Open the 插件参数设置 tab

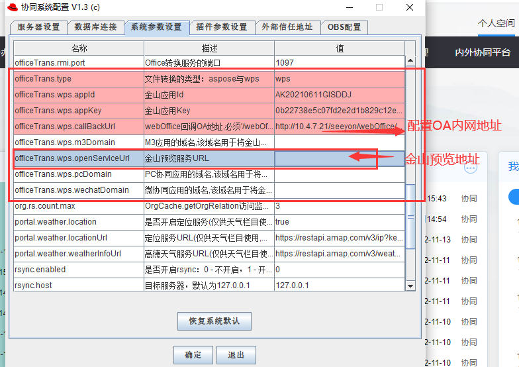(222, 27)
